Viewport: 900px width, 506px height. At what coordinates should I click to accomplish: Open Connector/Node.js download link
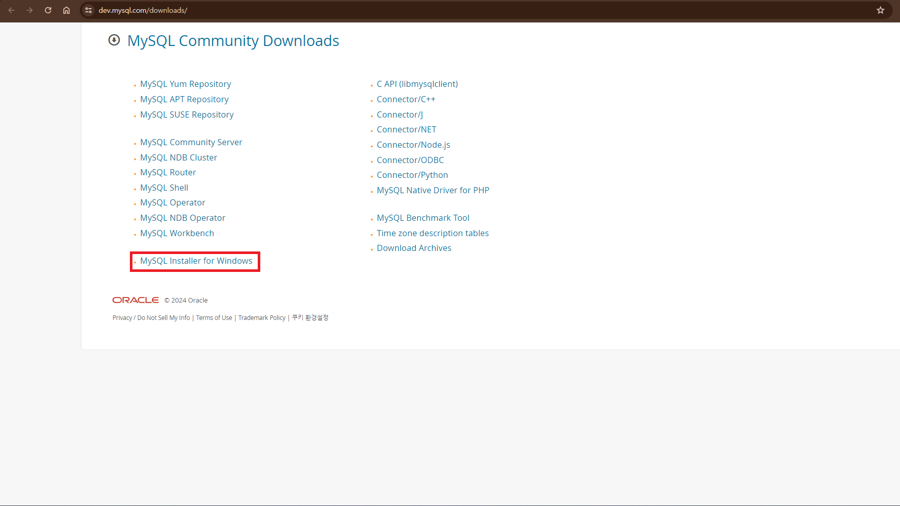pyautogui.click(x=414, y=145)
